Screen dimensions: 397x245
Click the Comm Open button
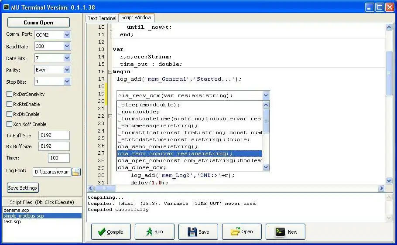pos(38,23)
